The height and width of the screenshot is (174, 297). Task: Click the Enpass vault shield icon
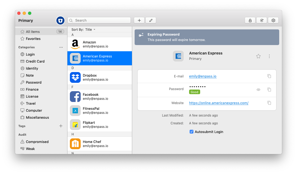[x=60, y=21]
